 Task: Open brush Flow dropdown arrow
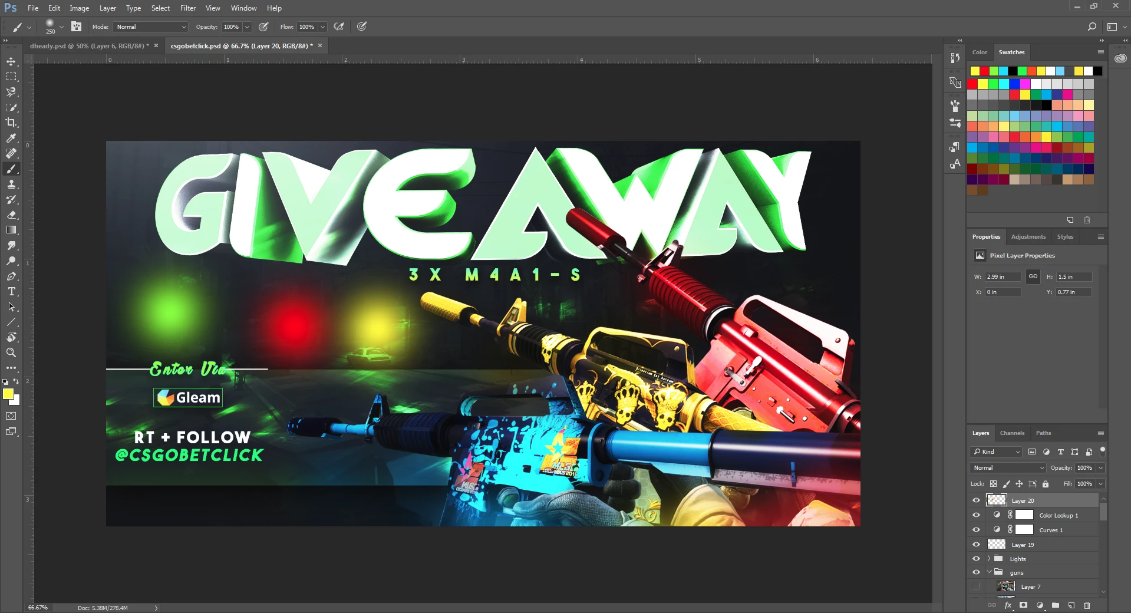[322, 27]
